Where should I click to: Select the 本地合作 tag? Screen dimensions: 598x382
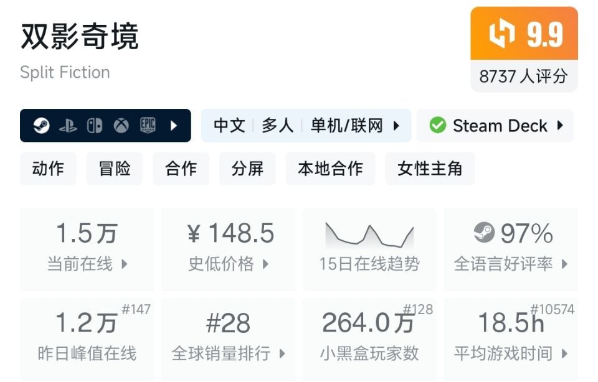pos(330,169)
